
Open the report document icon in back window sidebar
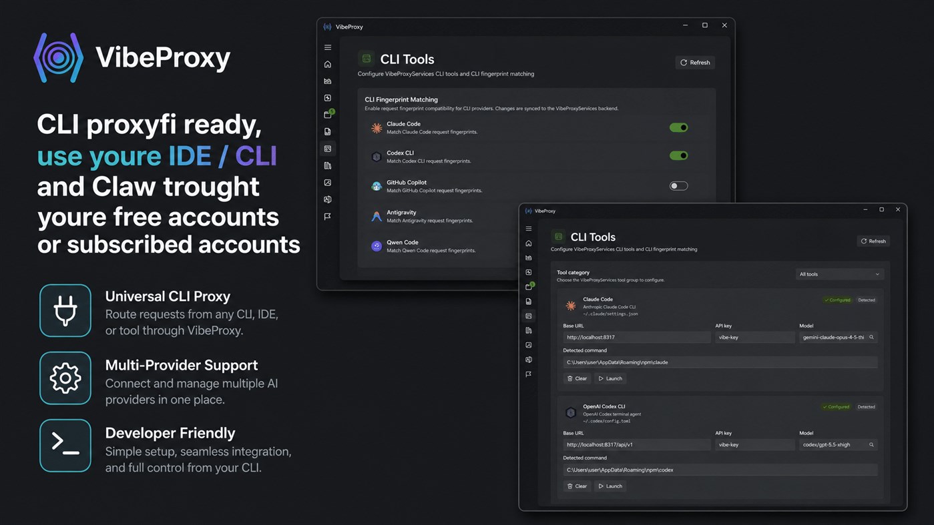(328, 132)
